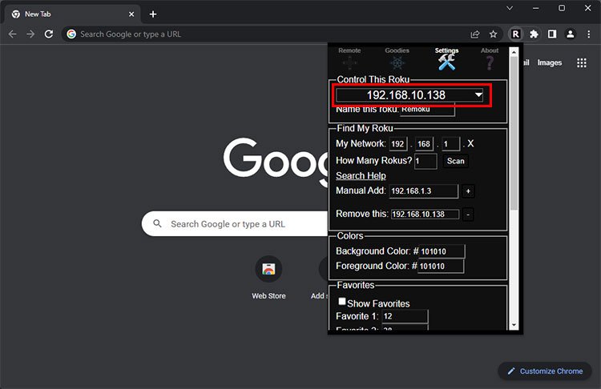Image resolution: width=601 pixels, height=389 pixels.
Task: Expand the Roku IP address dropdown
Action: point(409,95)
